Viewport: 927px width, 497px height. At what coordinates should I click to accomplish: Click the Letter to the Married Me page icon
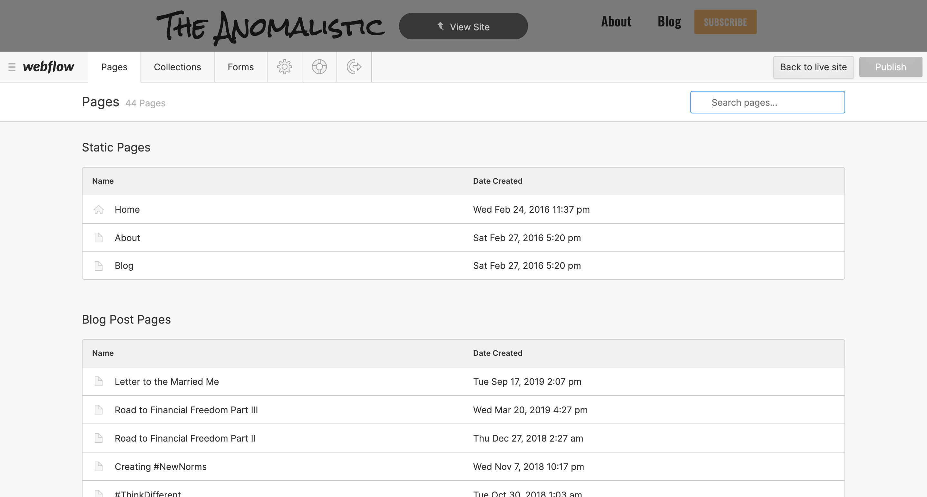[x=99, y=382]
